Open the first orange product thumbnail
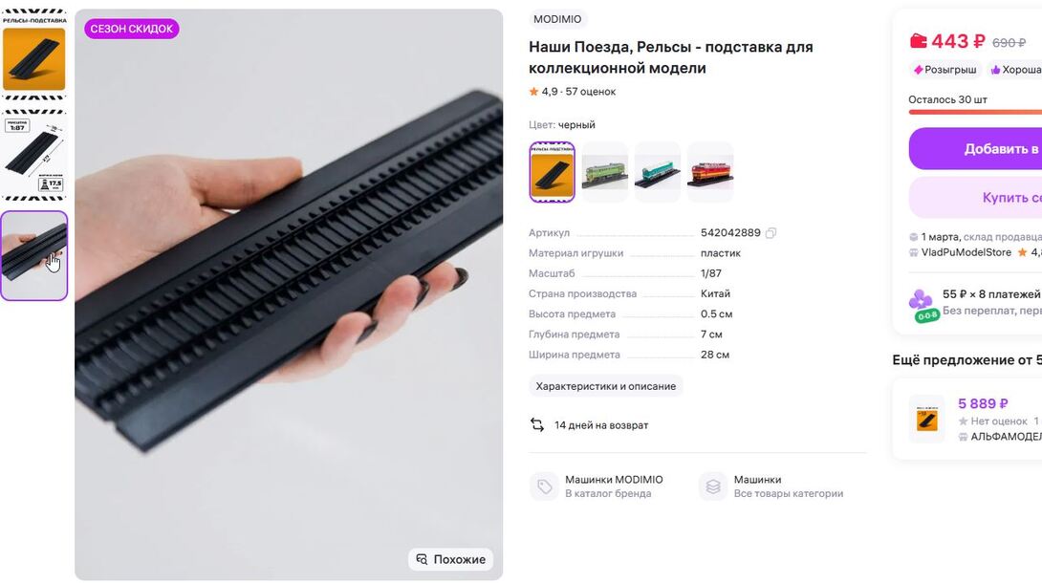1042x583 pixels. [x=33, y=54]
